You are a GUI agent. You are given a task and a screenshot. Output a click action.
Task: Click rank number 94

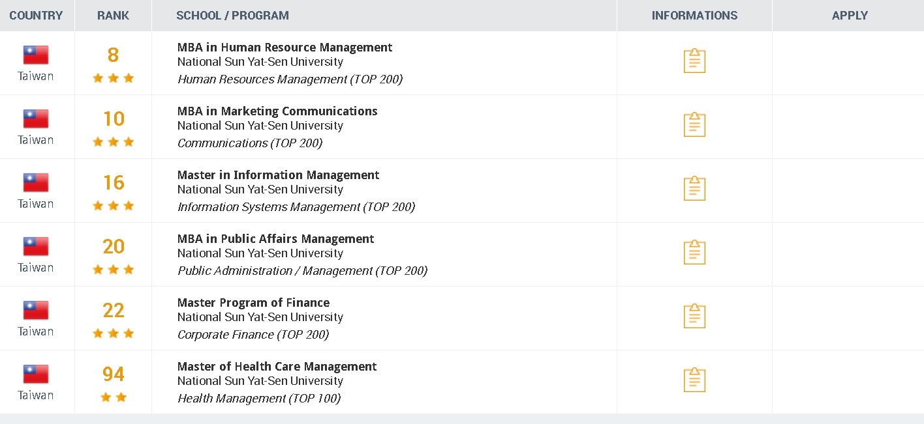pyautogui.click(x=113, y=375)
